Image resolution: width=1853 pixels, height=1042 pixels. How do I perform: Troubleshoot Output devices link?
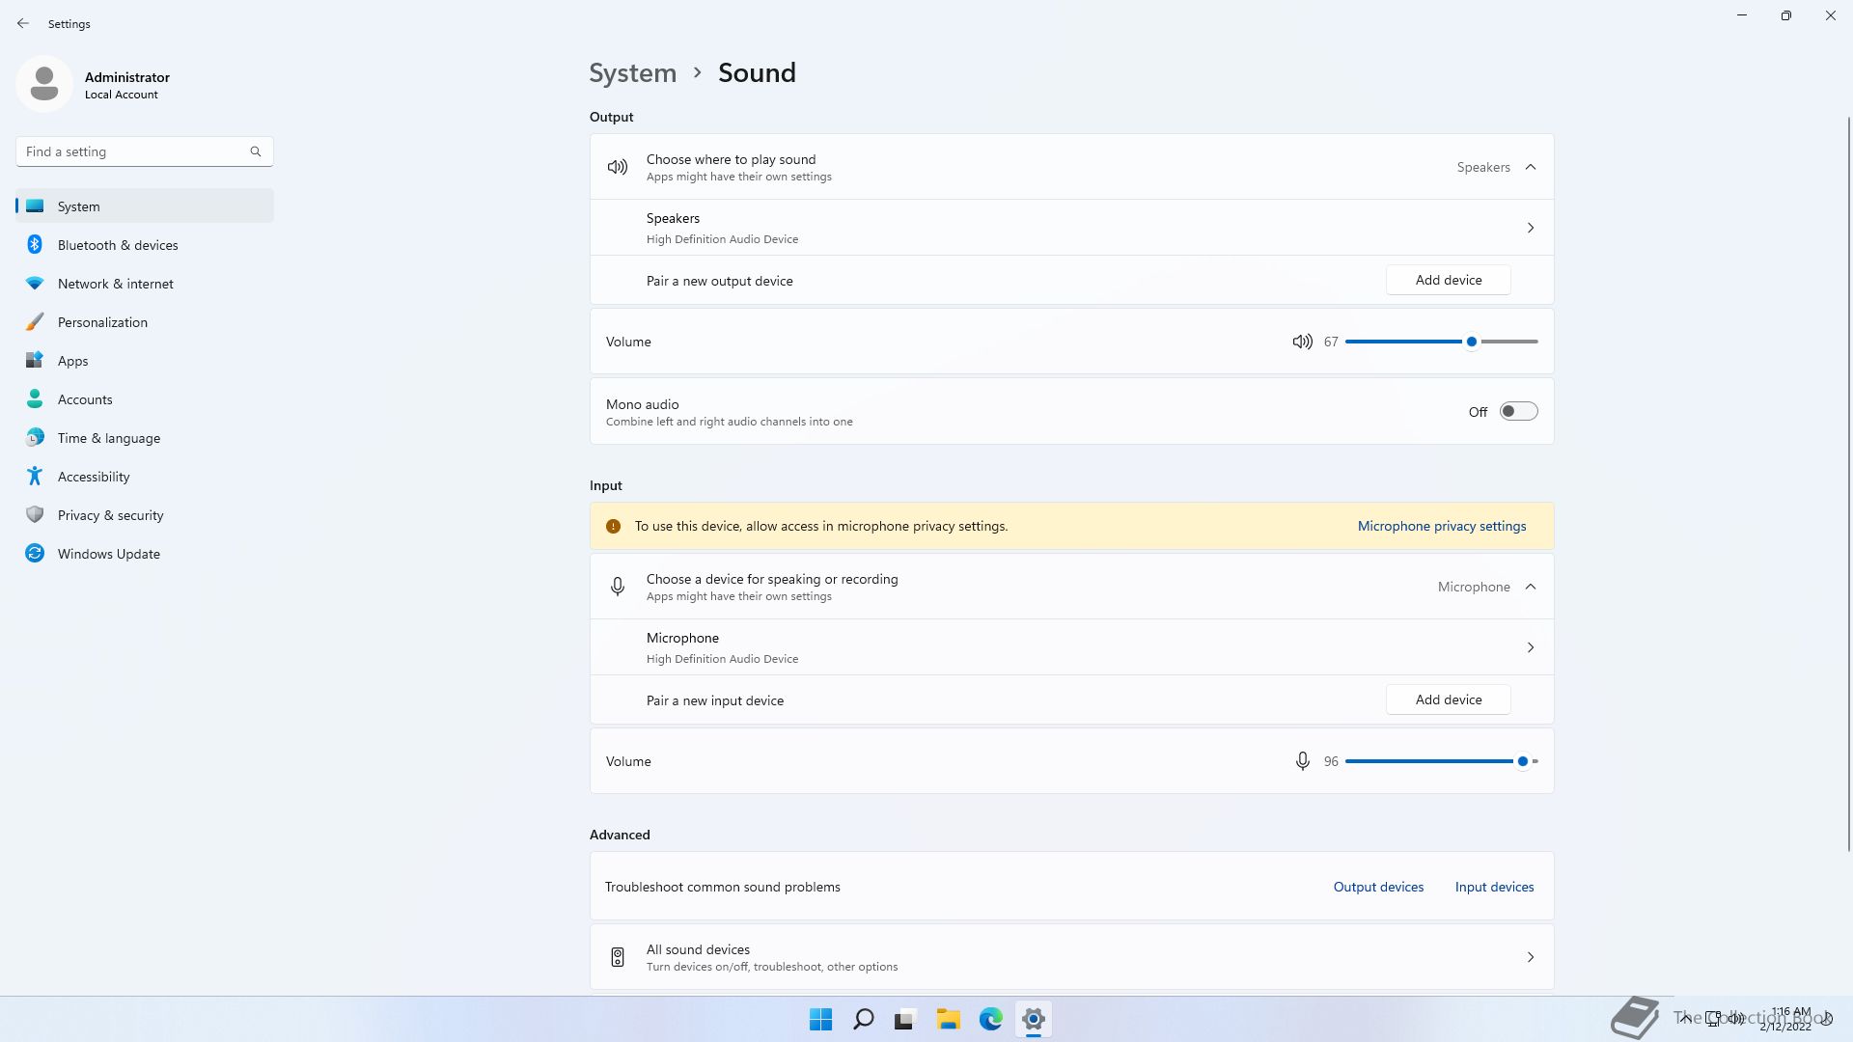coord(1378,887)
